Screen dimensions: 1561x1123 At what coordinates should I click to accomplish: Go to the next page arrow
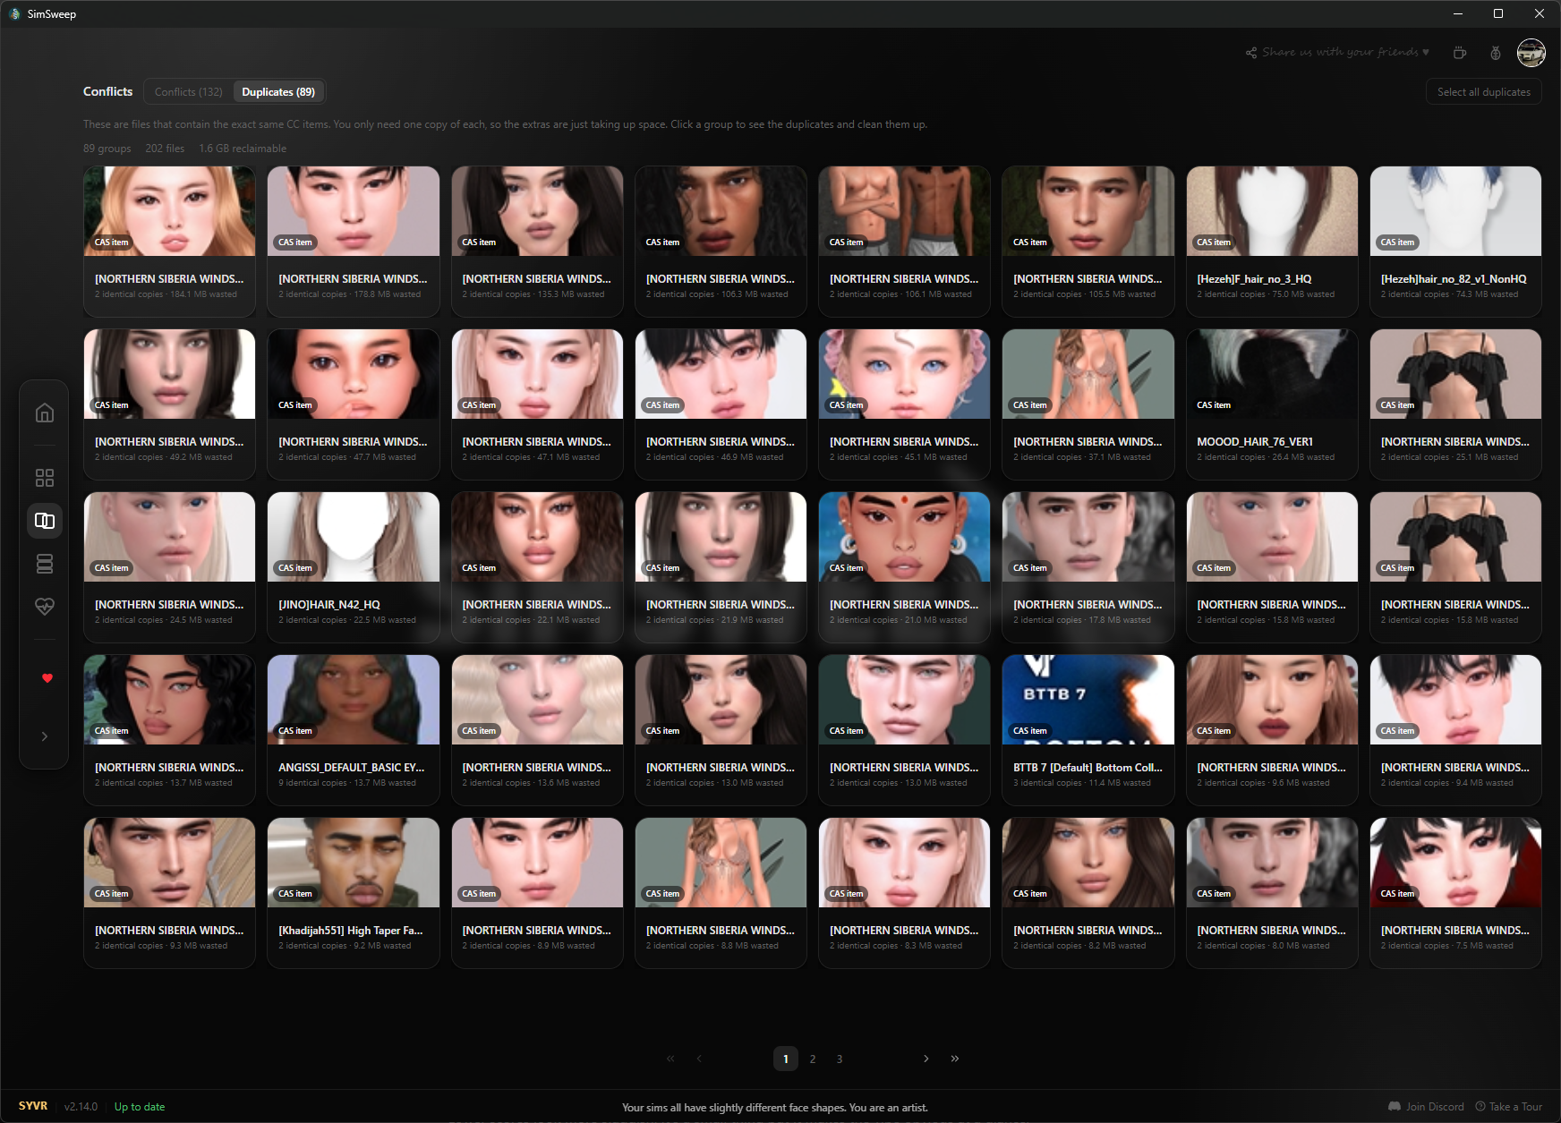click(926, 1059)
